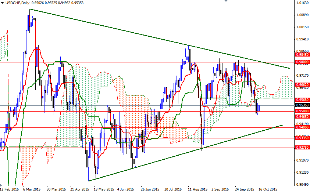Click the red 0.96620 price level label
This screenshot has width=310, height=192.
302,84
